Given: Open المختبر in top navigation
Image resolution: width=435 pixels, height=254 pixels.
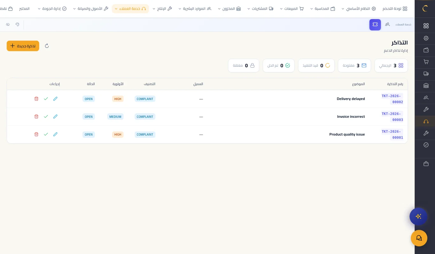Looking at the screenshot, I should [25, 9].
